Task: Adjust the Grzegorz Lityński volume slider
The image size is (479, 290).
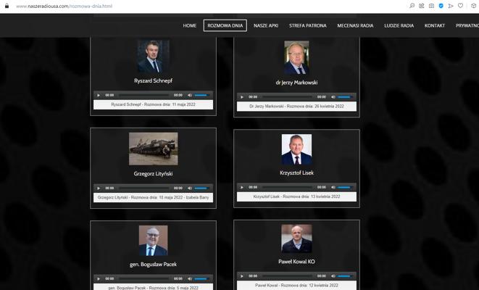Action: coord(201,188)
